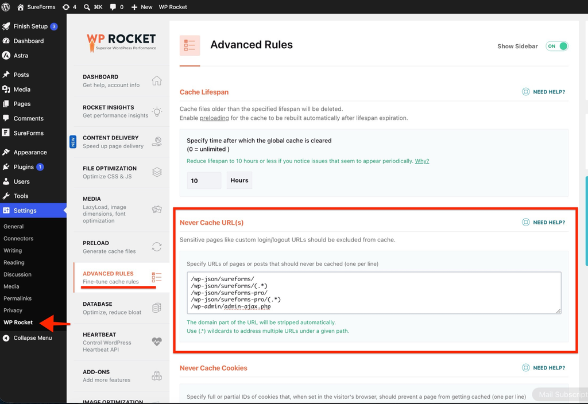Open the Why? link about lifespan

pyautogui.click(x=422, y=161)
